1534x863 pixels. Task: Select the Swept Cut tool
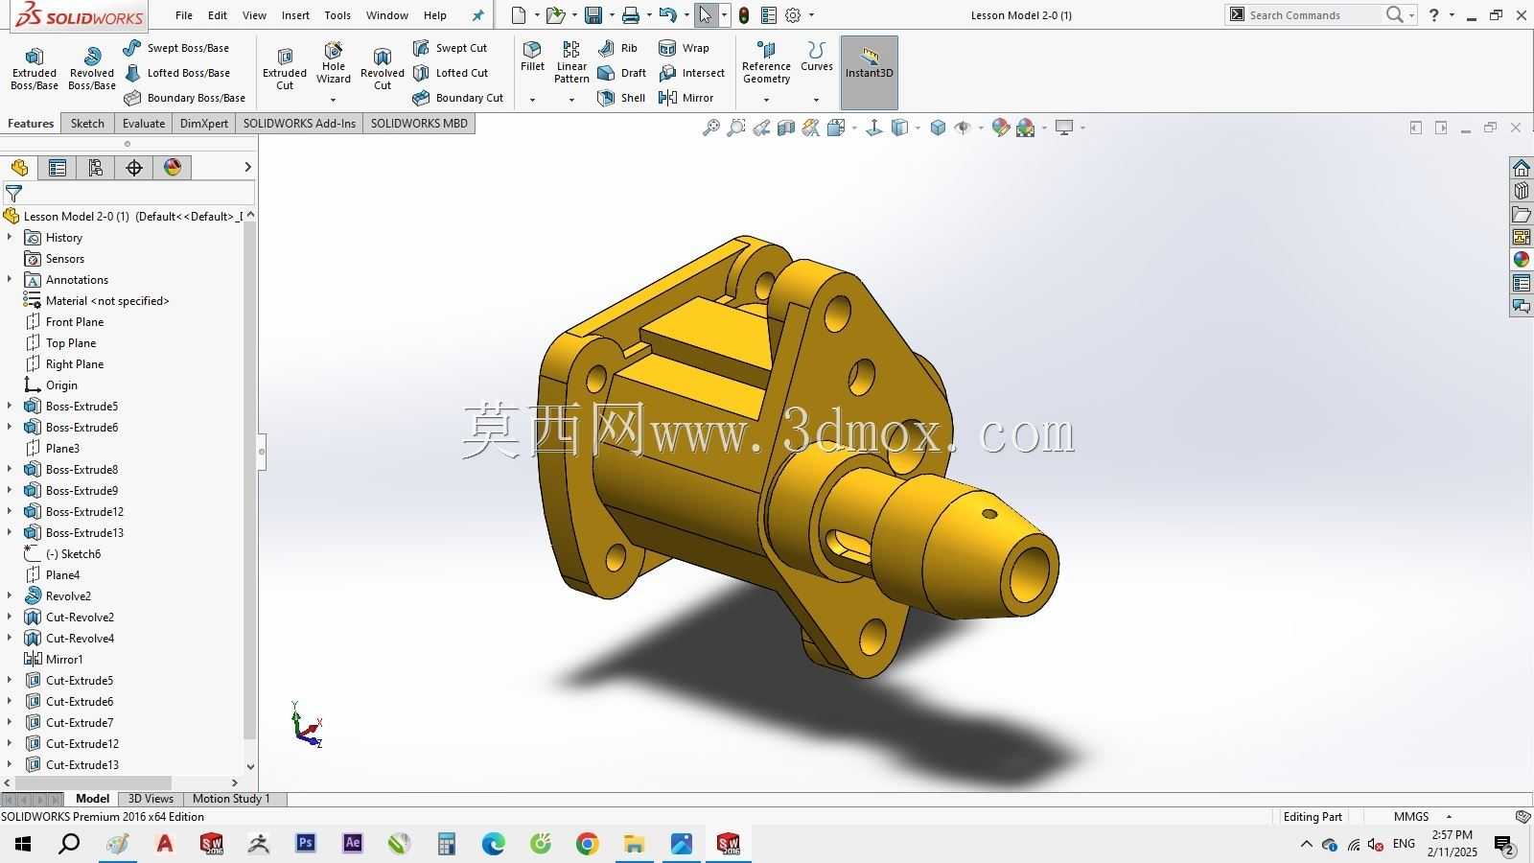[451, 48]
